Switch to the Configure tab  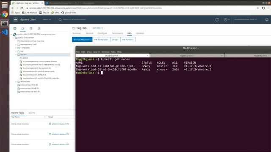102,33
